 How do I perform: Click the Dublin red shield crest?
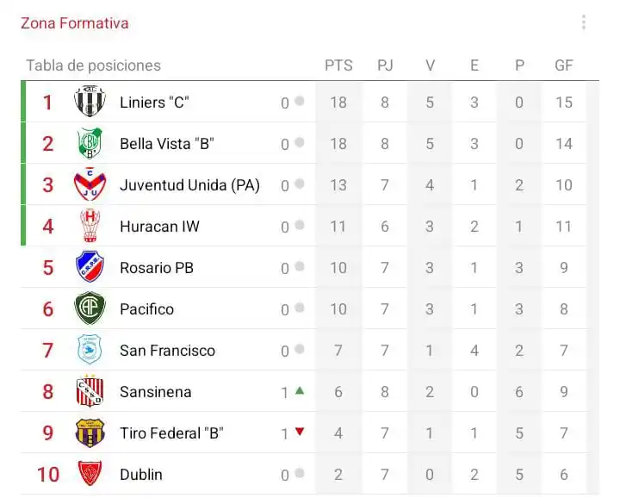90,473
